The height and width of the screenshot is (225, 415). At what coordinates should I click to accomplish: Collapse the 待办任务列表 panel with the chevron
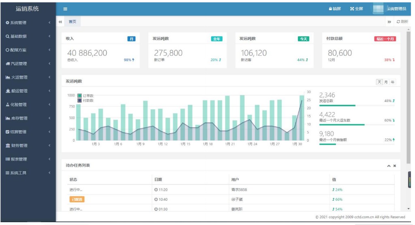pyautogui.click(x=389, y=166)
